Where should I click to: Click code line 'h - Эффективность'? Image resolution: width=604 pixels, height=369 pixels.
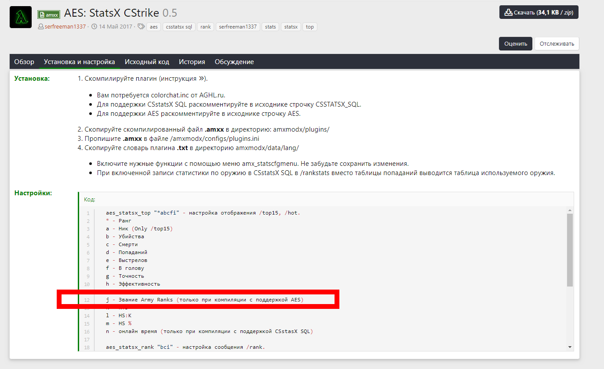tap(133, 284)
